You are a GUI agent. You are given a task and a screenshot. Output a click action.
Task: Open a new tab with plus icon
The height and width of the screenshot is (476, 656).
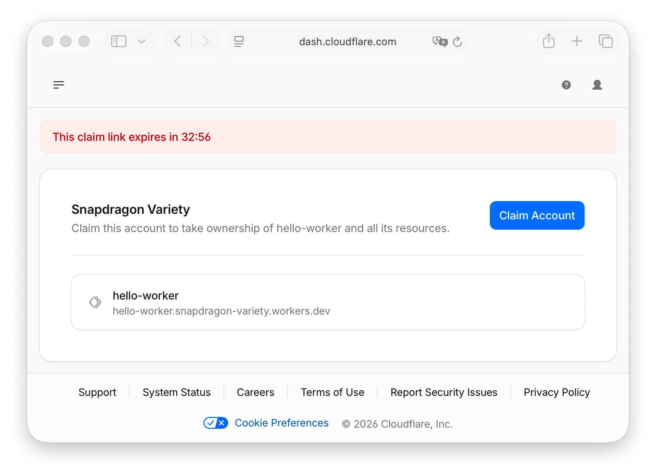click(x=577, y=41)
